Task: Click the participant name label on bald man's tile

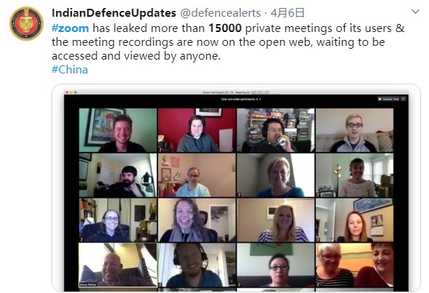Action: click(x=88, y=285)
